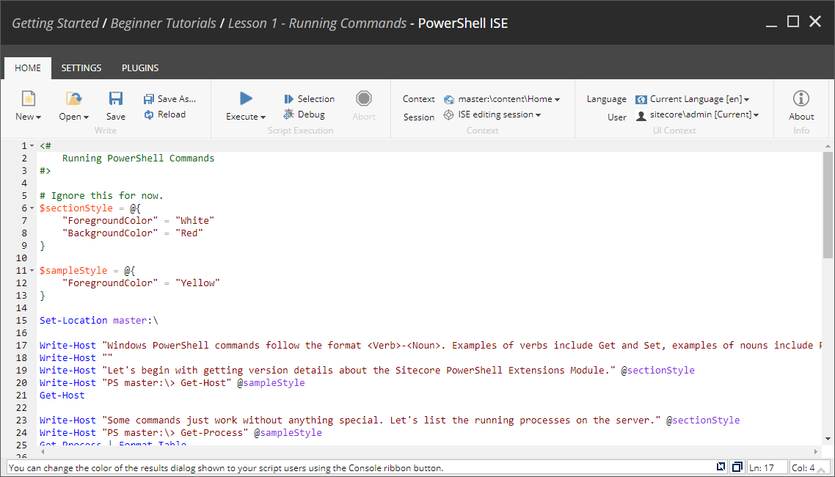Click line number 15 in the gutter
The width and height of the screenshot is (835, 477).
pos(21,321)
